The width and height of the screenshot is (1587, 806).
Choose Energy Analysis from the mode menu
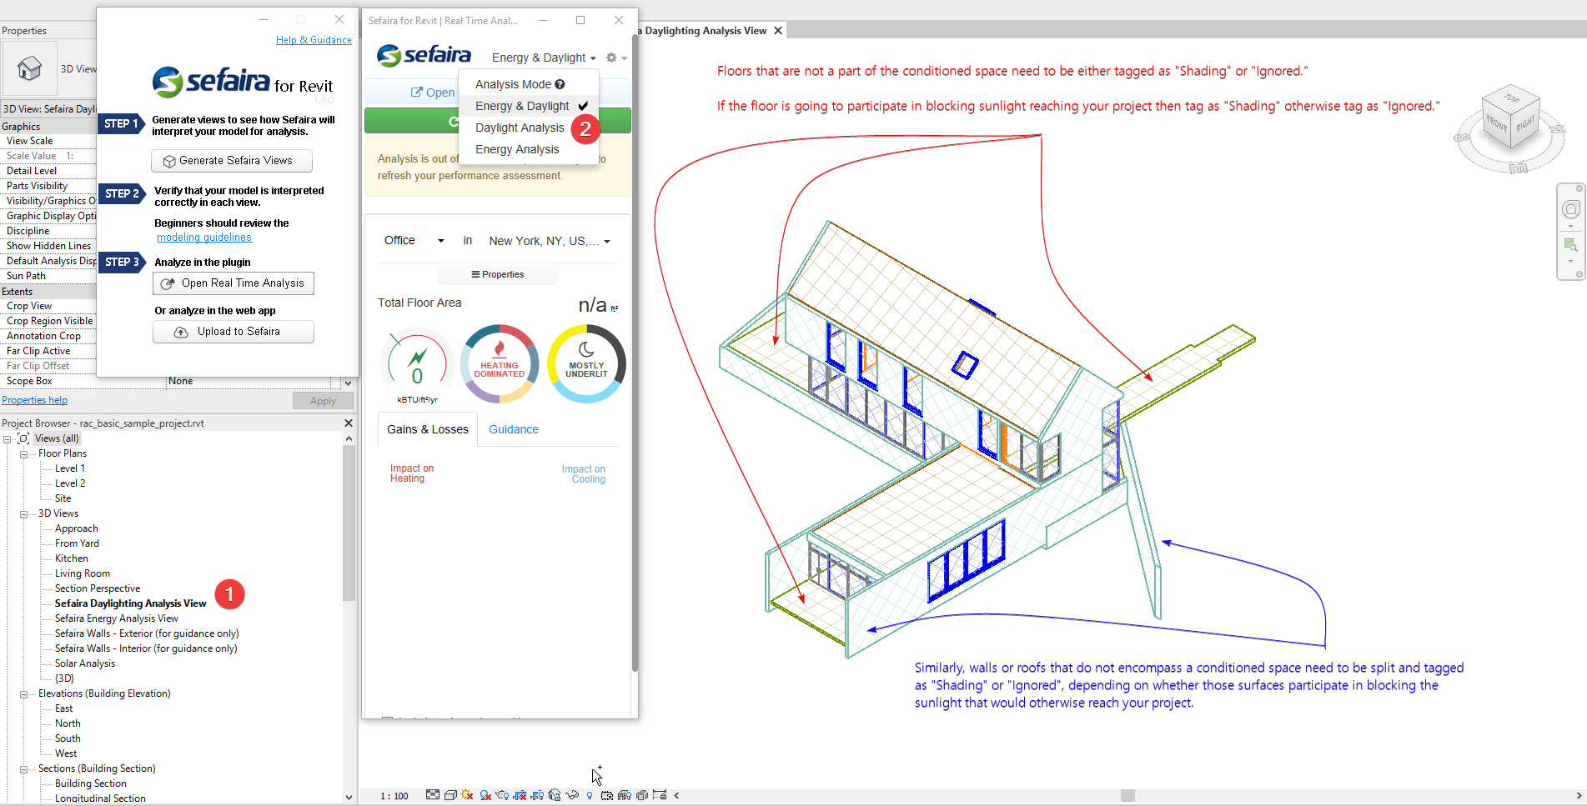(517, 149)
